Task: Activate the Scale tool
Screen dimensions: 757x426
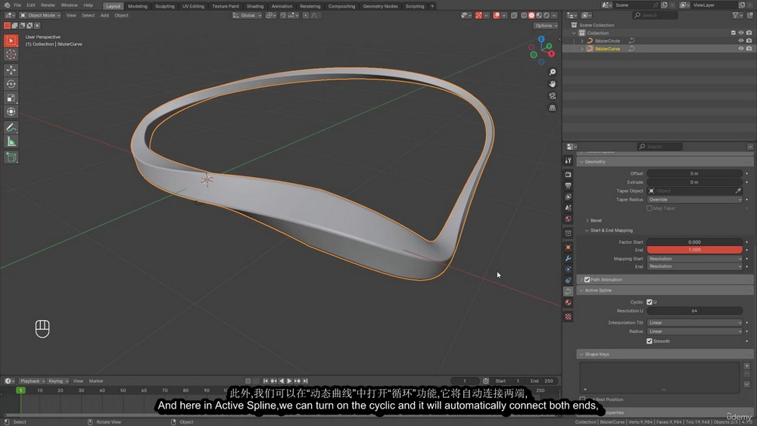Action: (x=11, y=98)
